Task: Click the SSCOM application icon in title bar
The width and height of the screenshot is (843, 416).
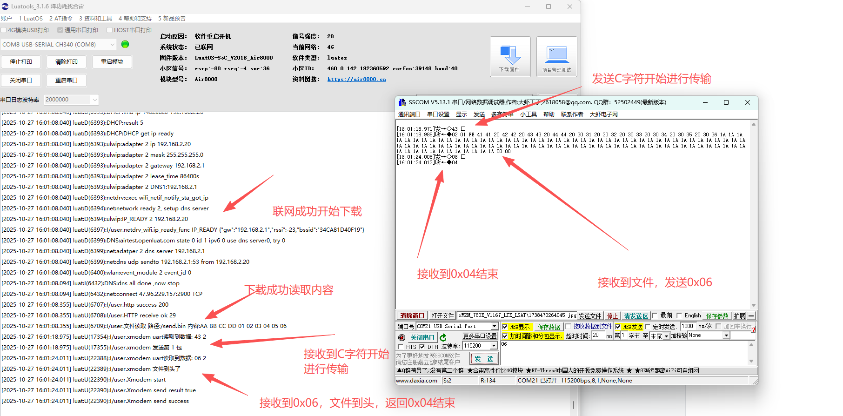Action: coord(402,102)
